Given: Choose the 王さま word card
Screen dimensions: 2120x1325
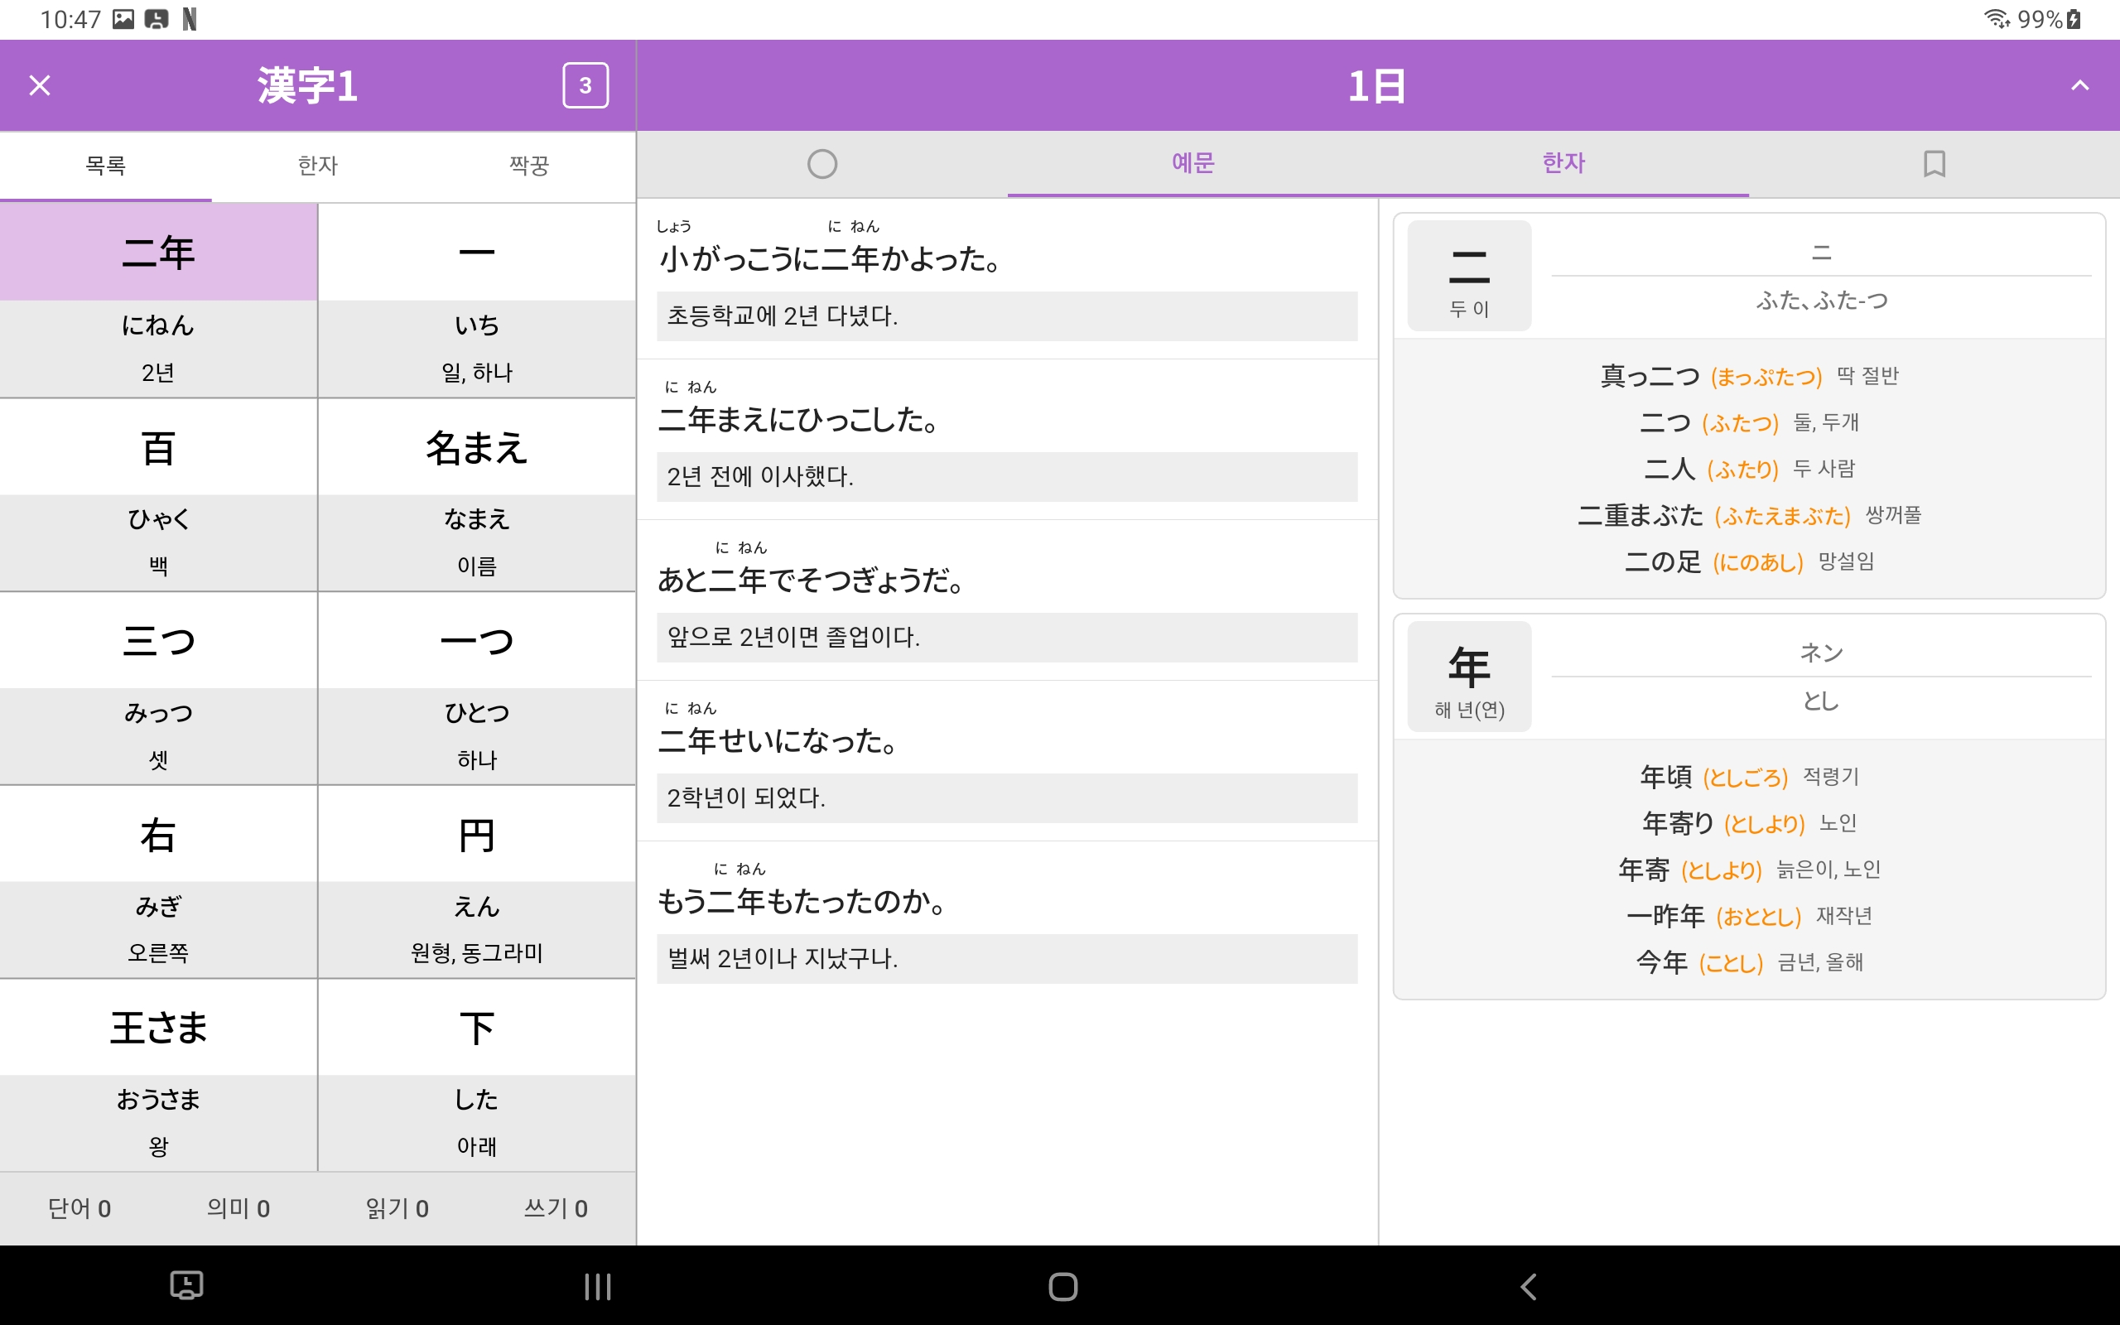Looking at the screenshot, I should [x=158, y=1076].
